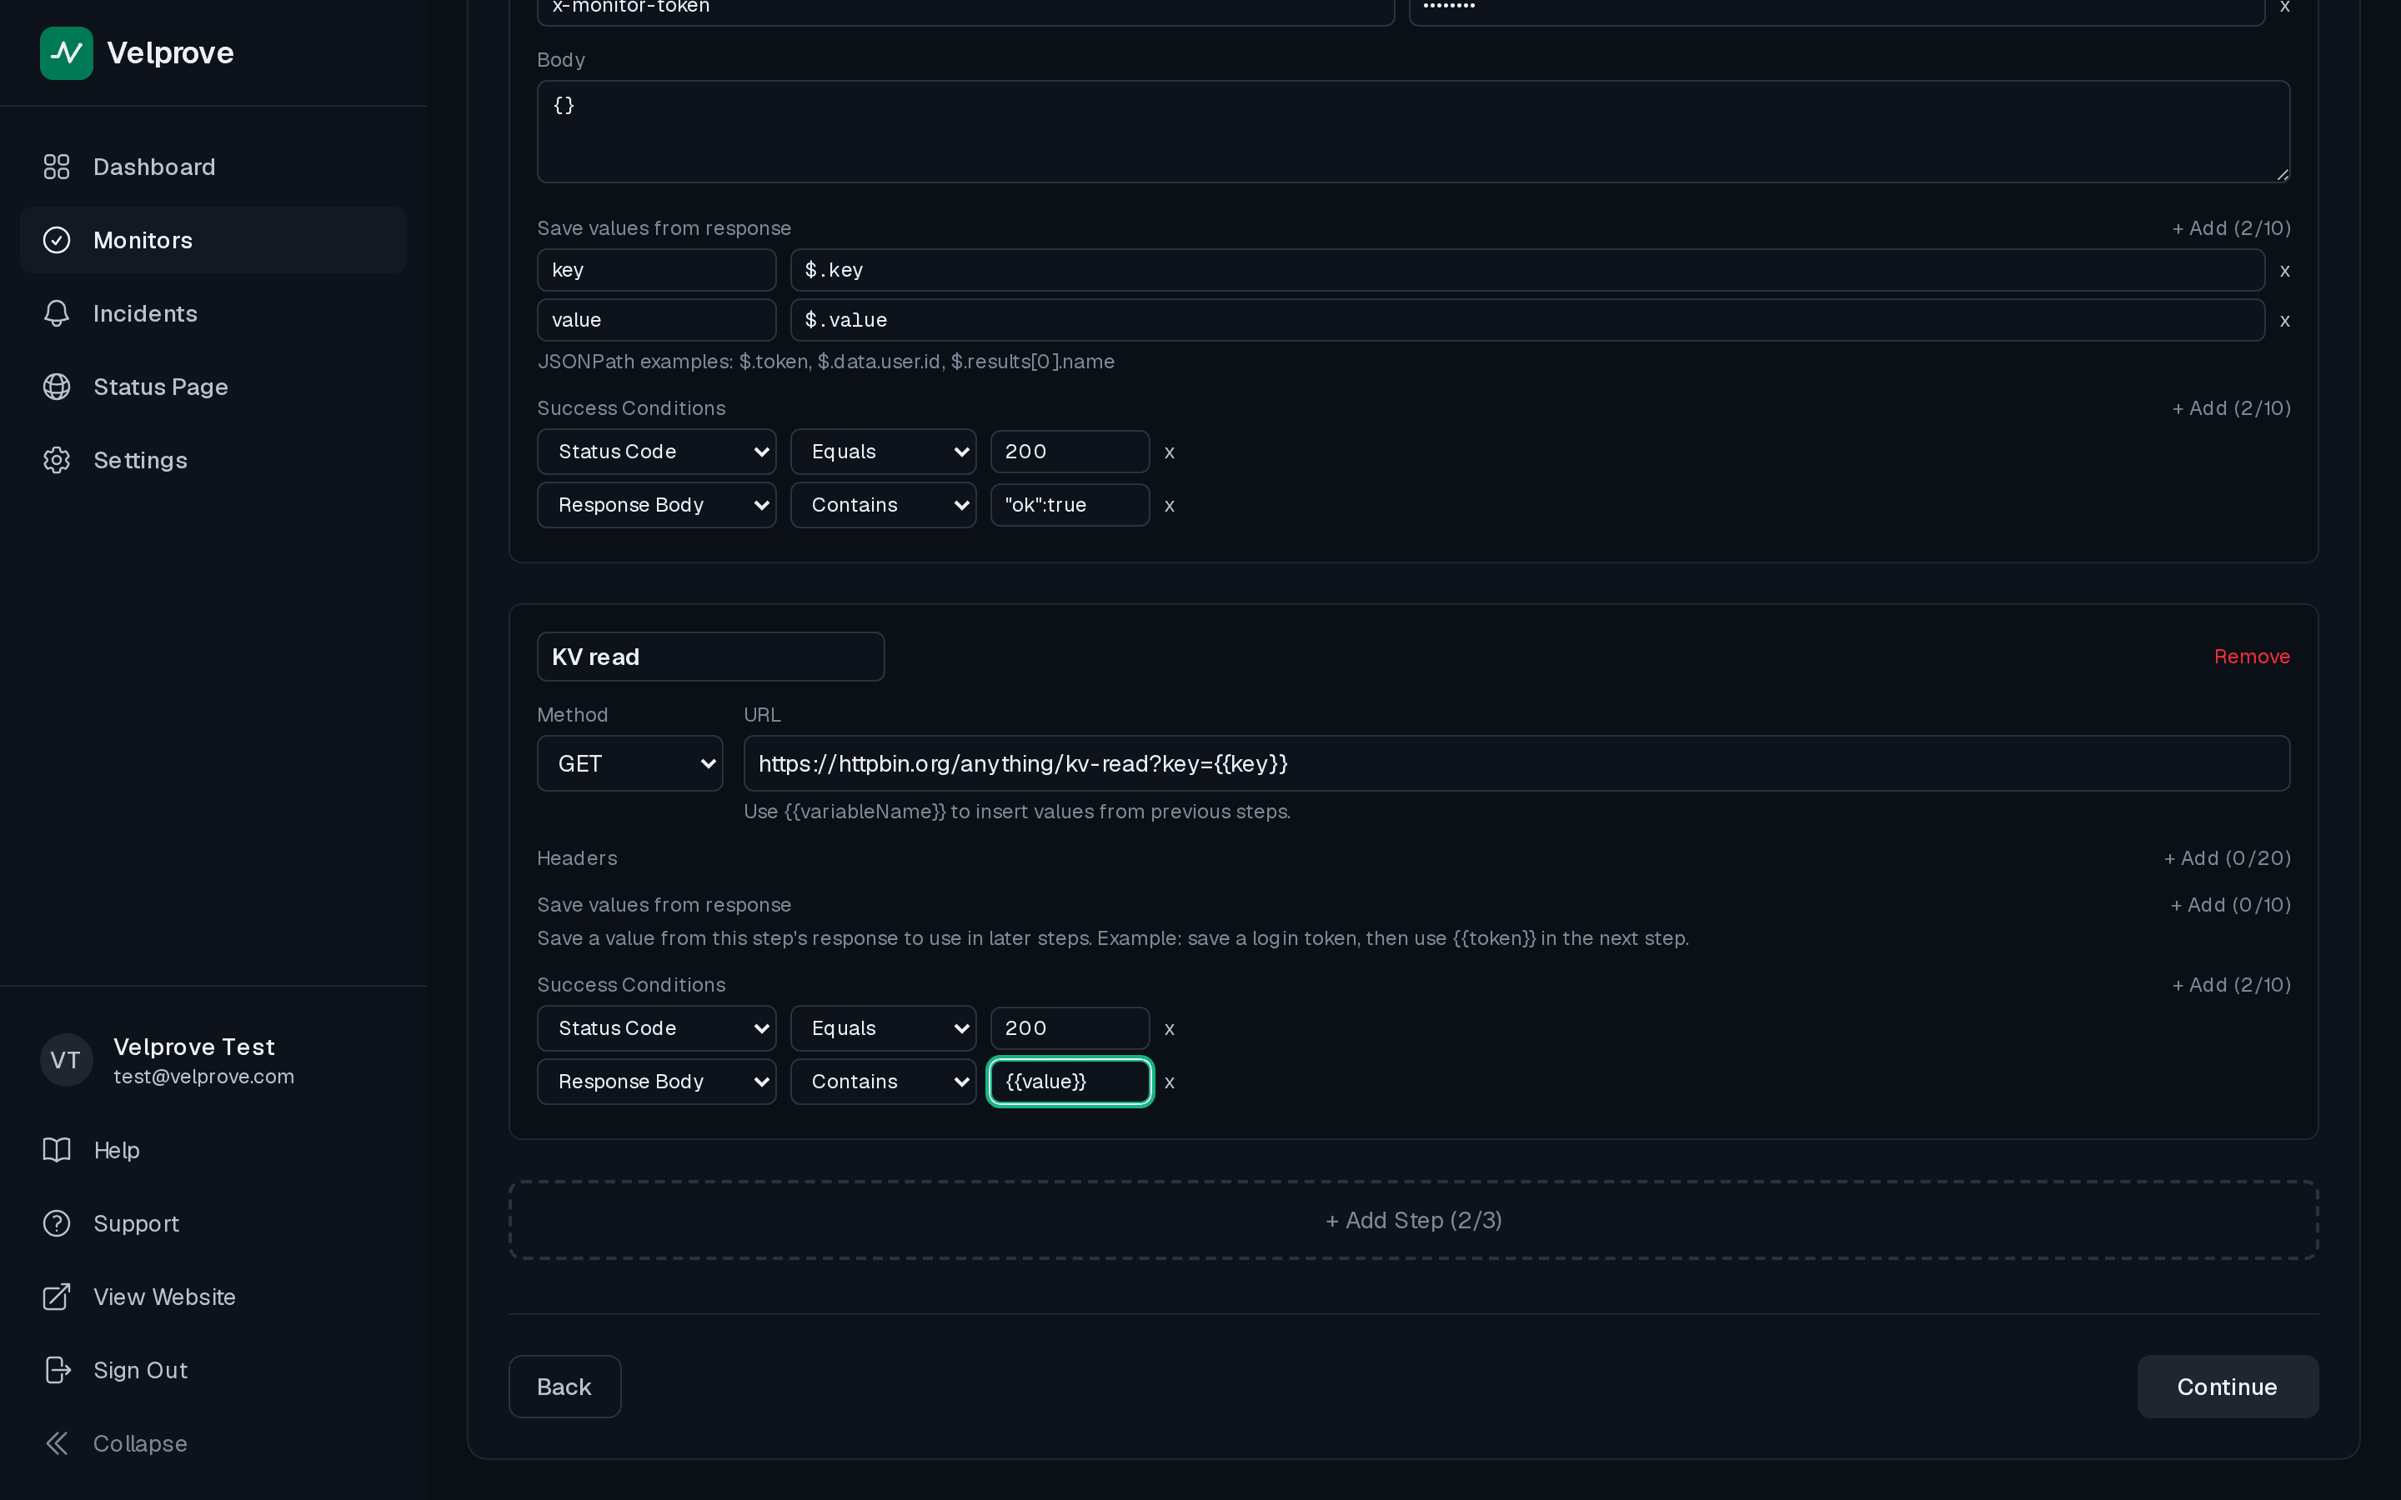Add success condition in first step

click(x=2231, y=408)
